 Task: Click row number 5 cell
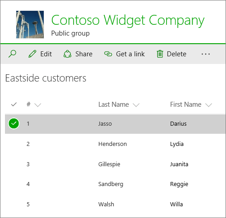coord(28,204)
